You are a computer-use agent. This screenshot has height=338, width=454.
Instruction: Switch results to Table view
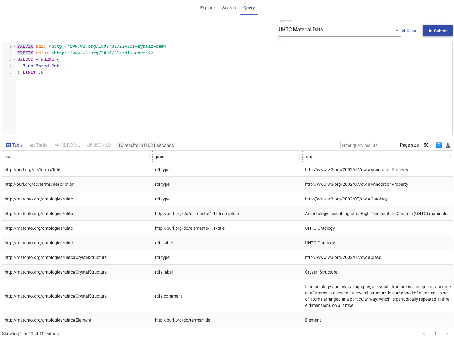click(x=14, y=145)
